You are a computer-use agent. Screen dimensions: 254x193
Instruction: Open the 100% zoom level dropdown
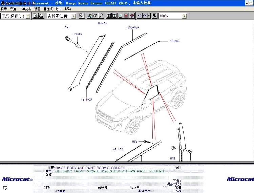tap(173, 16)
